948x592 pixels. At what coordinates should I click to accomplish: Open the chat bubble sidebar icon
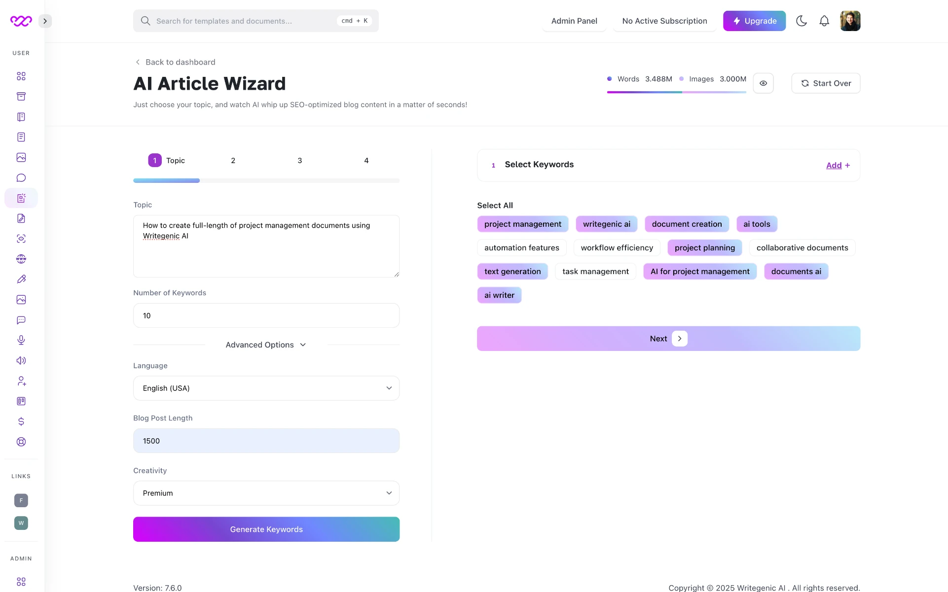pos(21,178)
